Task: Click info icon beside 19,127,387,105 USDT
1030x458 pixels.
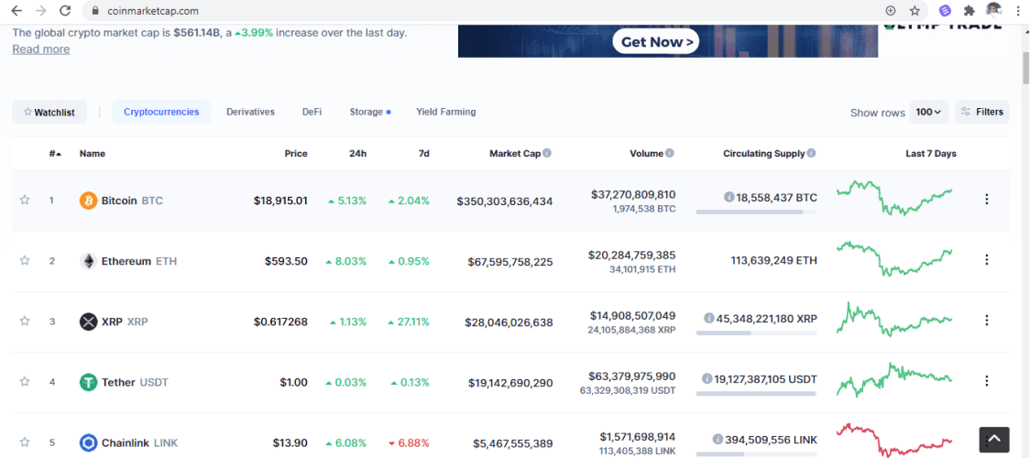Action: (707, 378)
